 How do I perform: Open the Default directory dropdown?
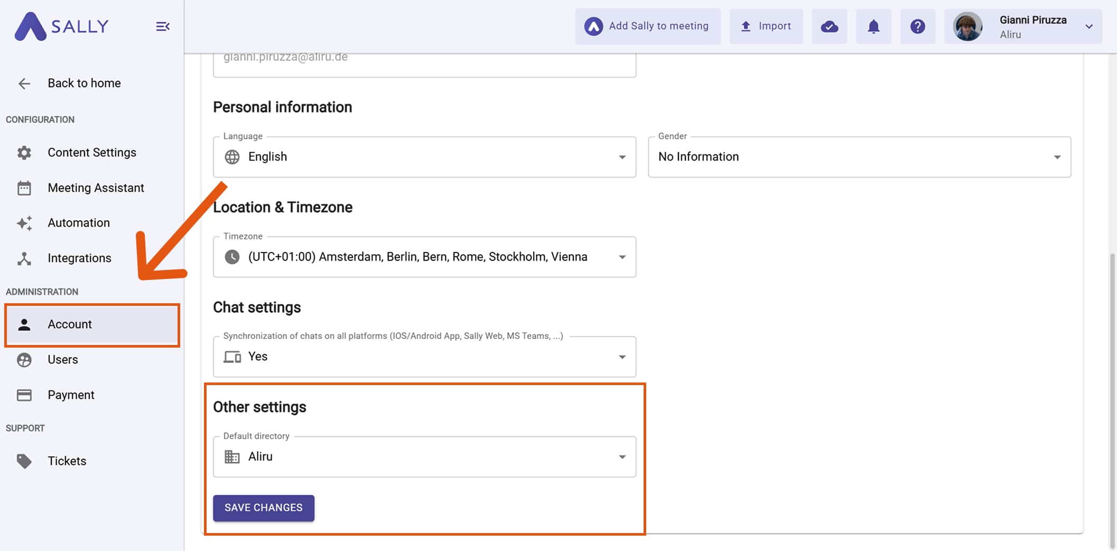[424, 456]
